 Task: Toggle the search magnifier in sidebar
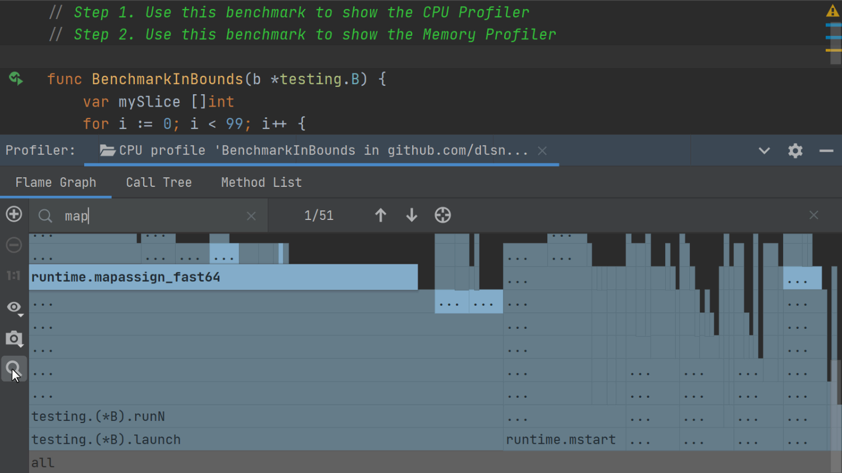click(14, 369)
